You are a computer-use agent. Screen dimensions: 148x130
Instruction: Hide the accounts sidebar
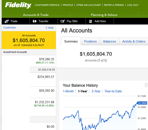(49, 28)
